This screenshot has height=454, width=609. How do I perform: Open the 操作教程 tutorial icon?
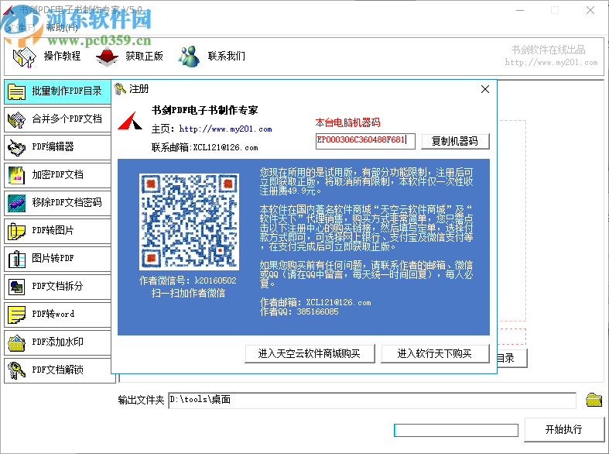25,57
